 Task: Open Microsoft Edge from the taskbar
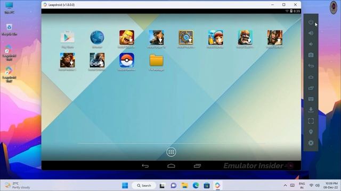(196, 186)
